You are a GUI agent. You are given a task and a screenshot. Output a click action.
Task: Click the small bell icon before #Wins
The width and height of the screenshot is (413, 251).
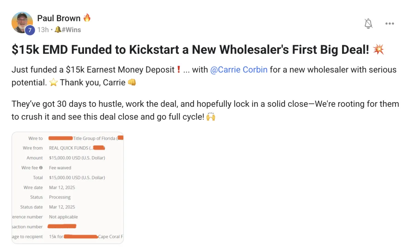point(58,30)
